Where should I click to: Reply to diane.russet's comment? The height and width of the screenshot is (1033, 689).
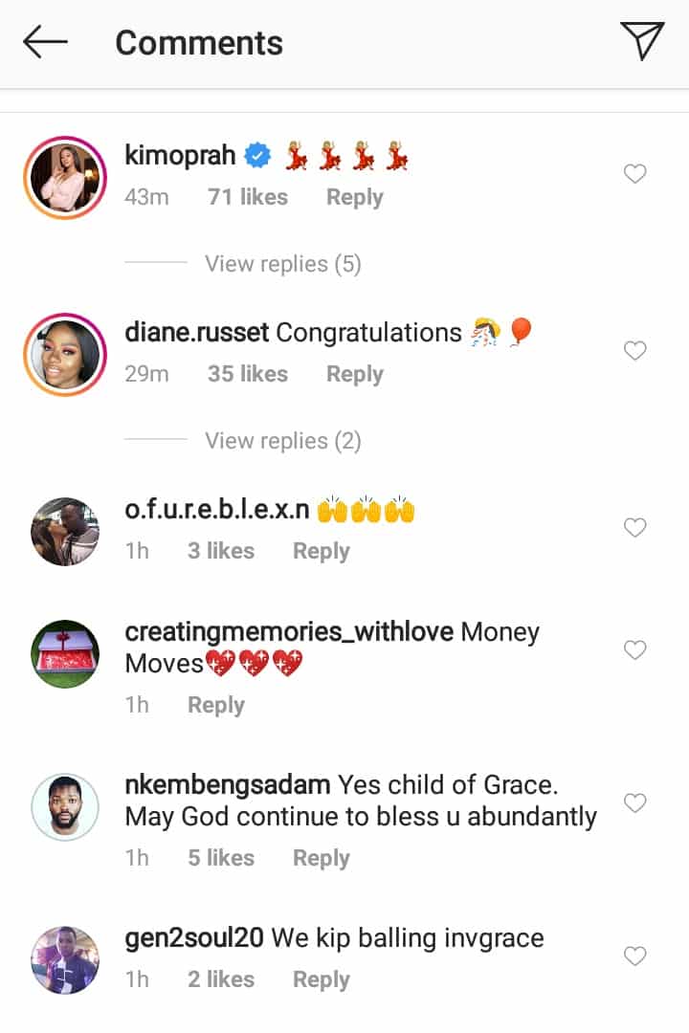(354, 374)
